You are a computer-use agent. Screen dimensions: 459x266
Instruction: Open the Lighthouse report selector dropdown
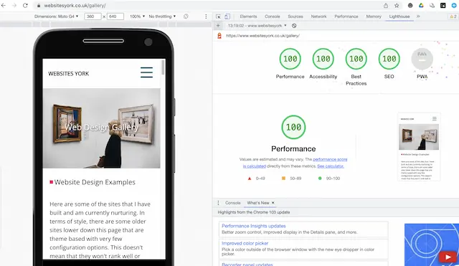pos(257,26)
